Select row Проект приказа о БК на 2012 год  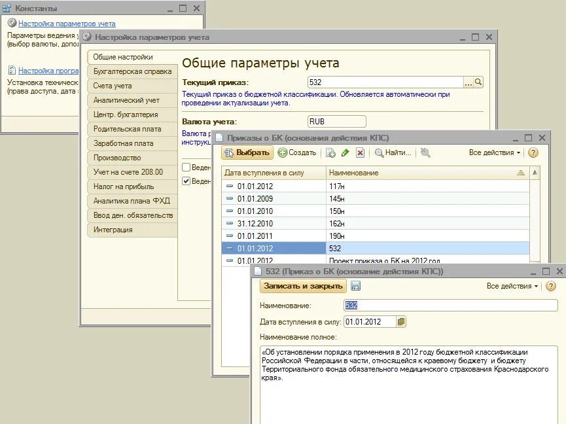pyautogui.click(x=376, y=260)
